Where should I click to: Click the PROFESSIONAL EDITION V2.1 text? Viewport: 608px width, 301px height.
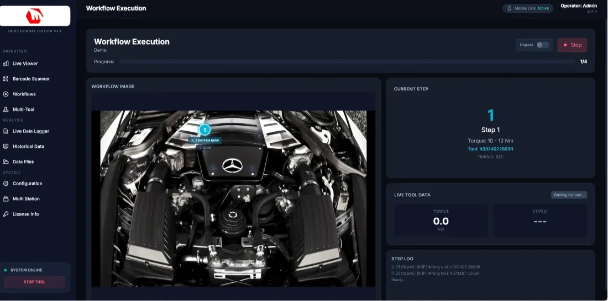click(34, 31)
